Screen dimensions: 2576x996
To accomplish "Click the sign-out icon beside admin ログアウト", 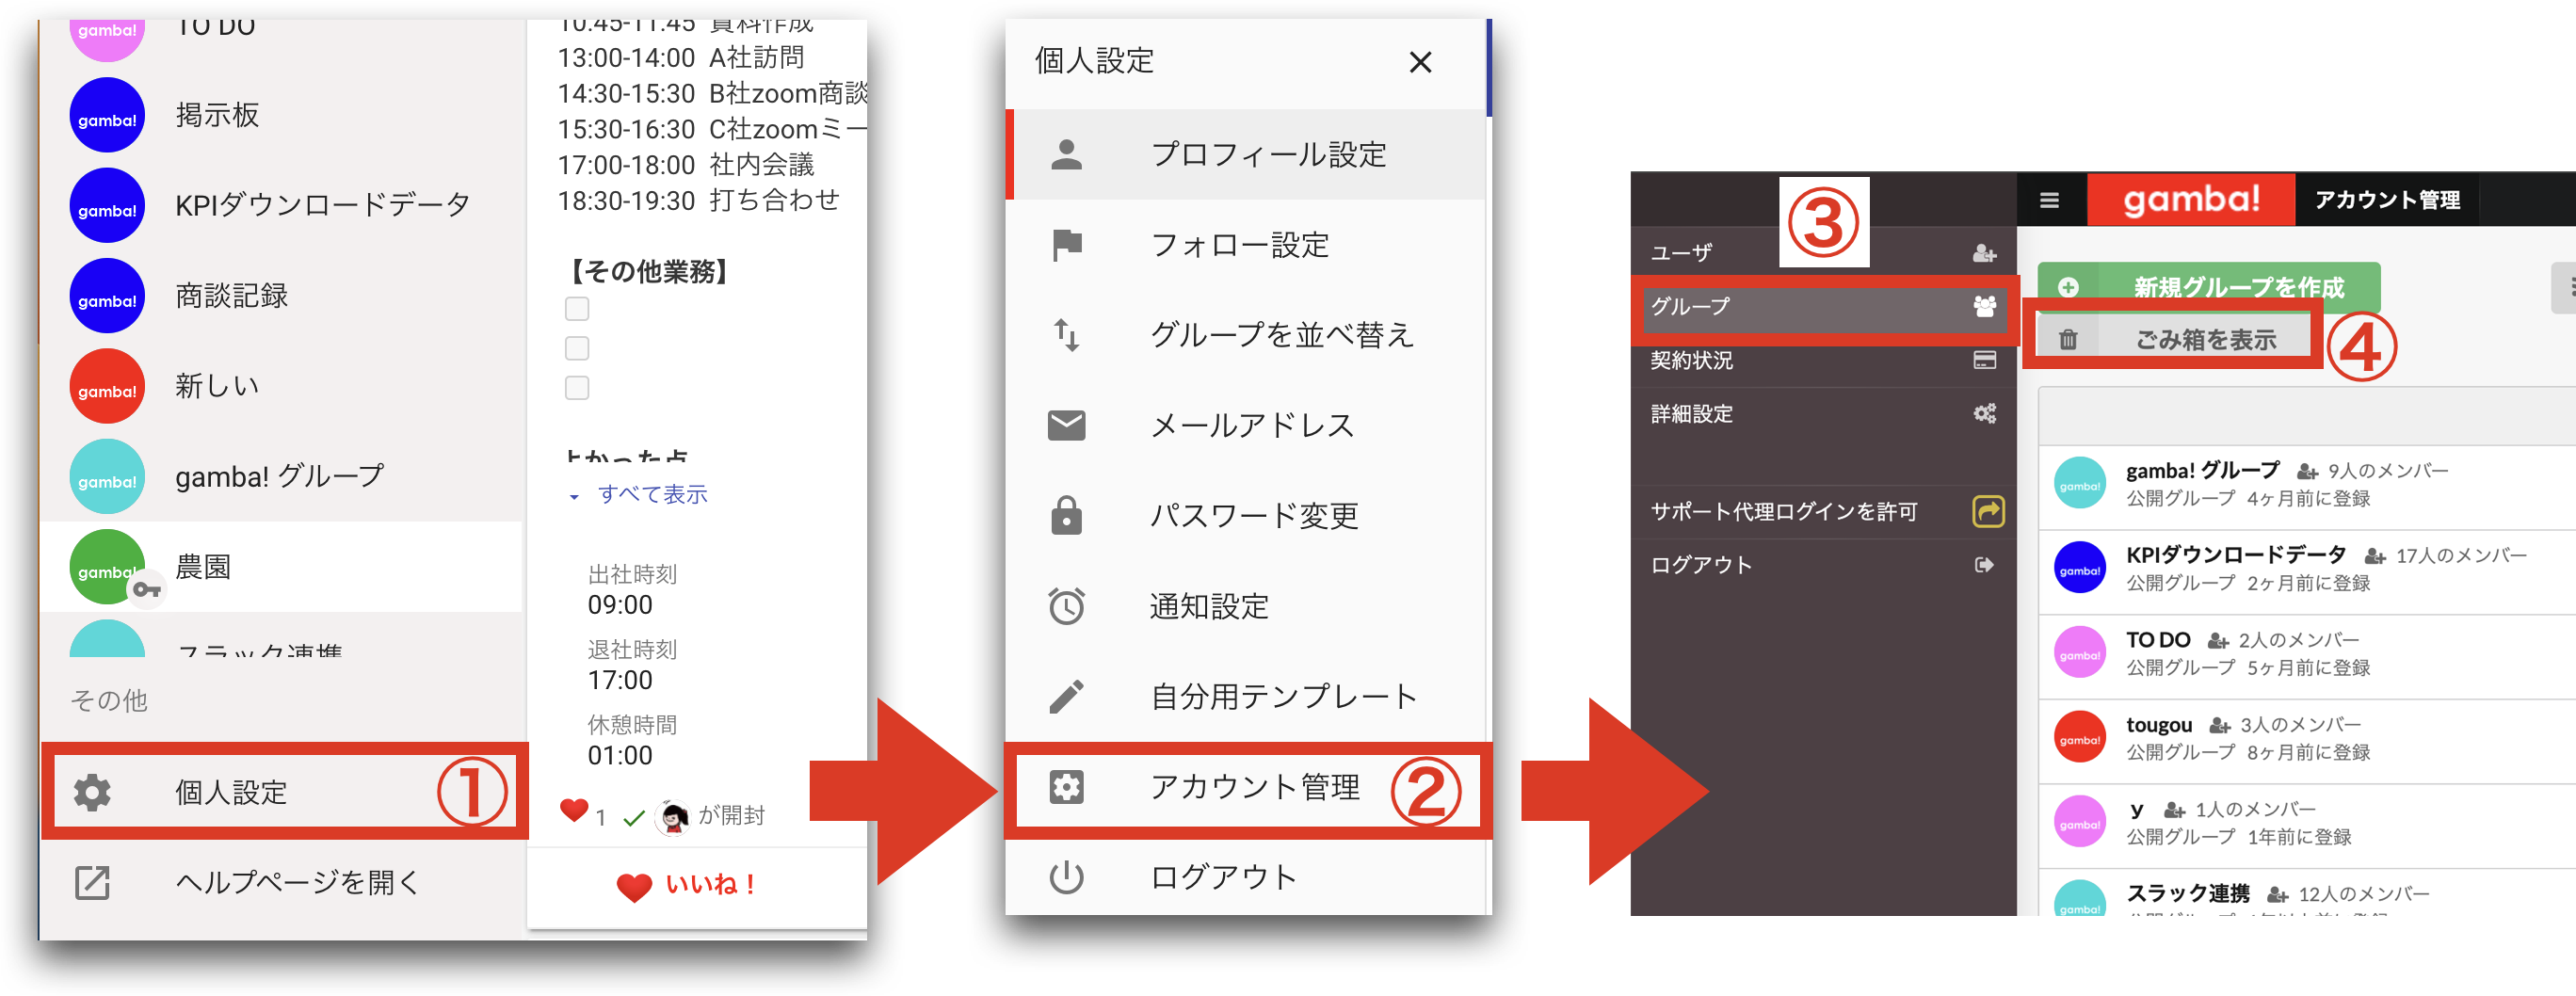I will [1984, 565].
